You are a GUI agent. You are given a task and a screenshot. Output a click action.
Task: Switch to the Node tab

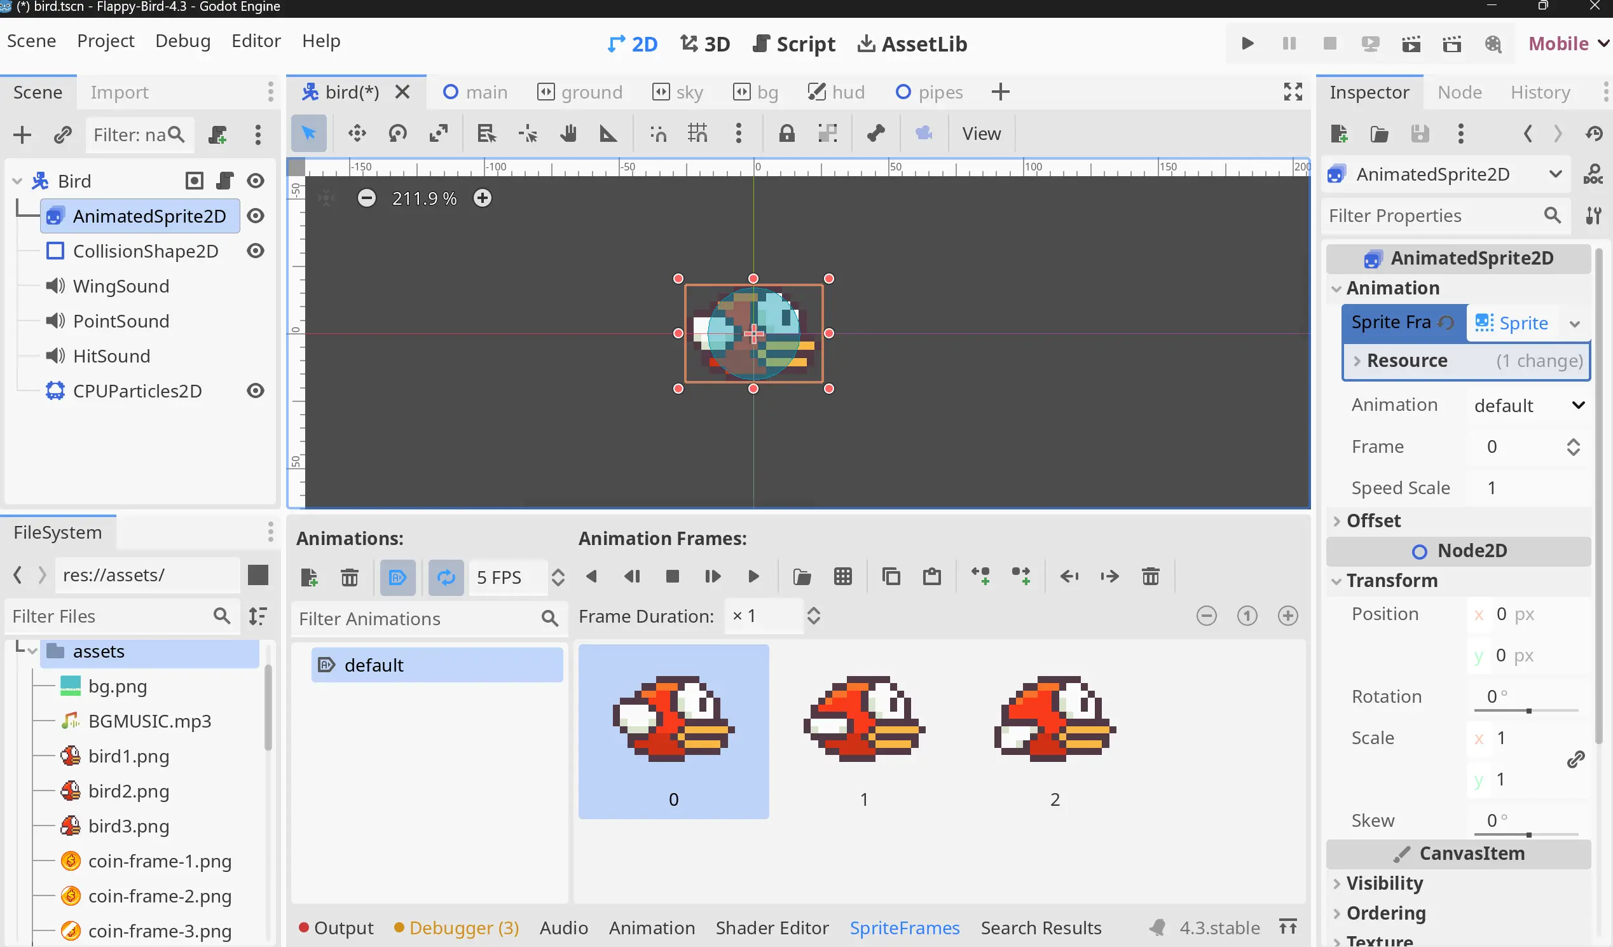1459,92
